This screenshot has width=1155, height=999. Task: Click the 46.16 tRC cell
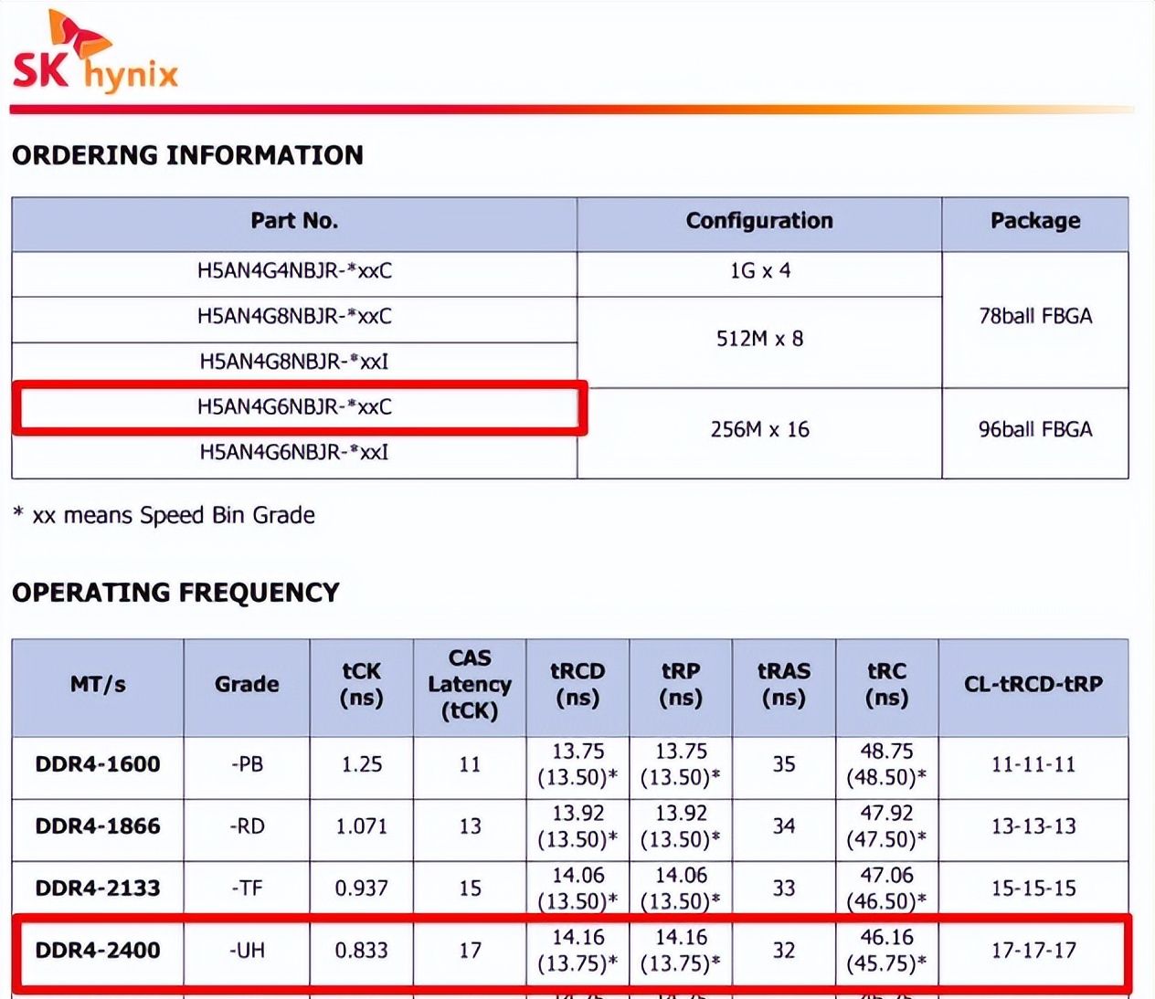click(x=887, y=952)
